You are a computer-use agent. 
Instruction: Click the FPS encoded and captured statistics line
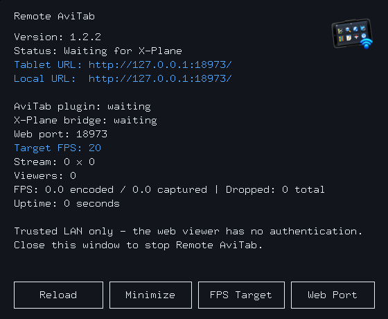coord(169,190)
